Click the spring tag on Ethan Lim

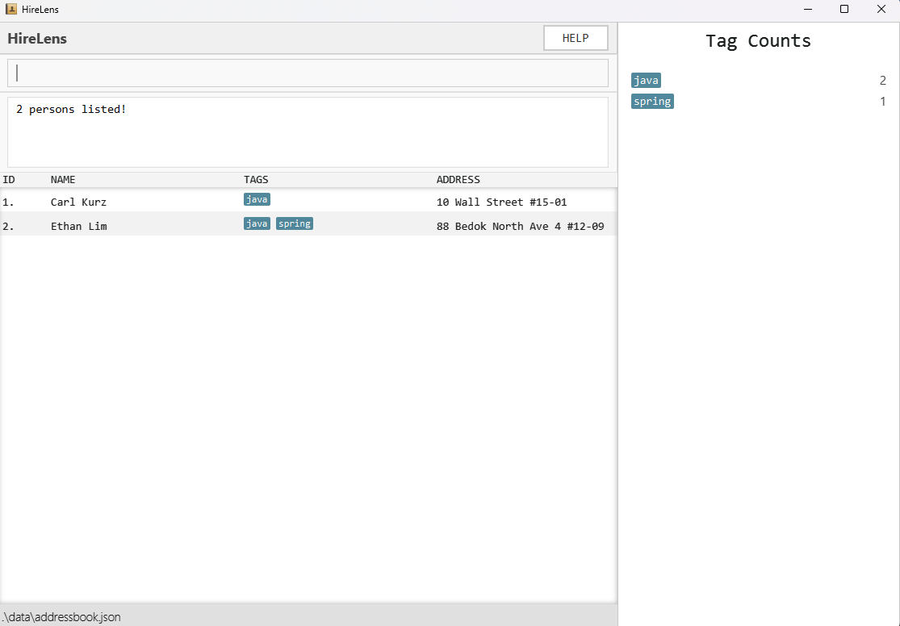pyautogui.click(x=295, y=223)
